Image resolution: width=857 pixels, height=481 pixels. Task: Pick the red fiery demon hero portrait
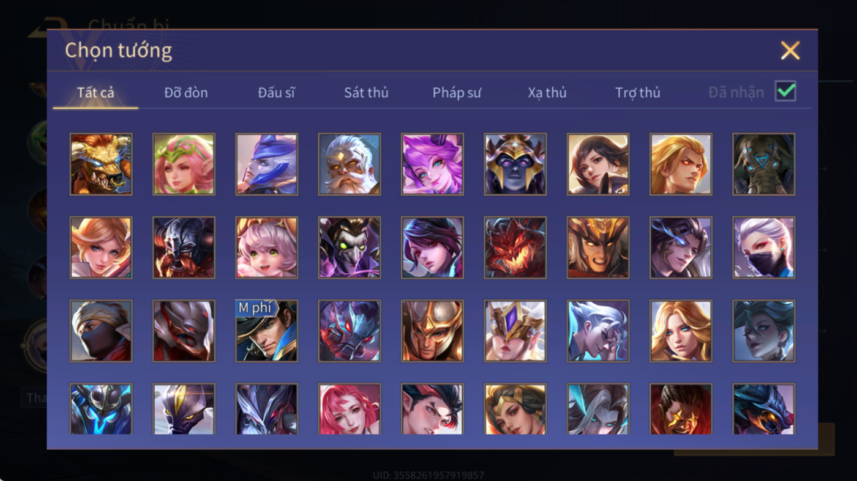[x=515, y=248]
